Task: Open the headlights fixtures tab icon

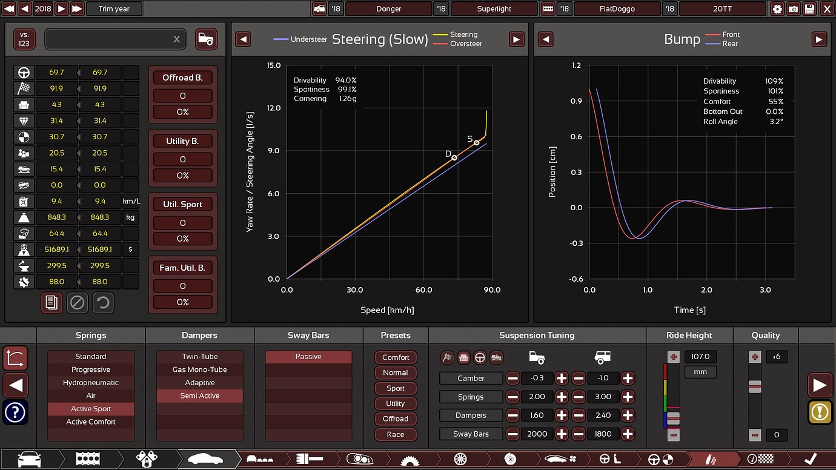Action: point(359,459)
